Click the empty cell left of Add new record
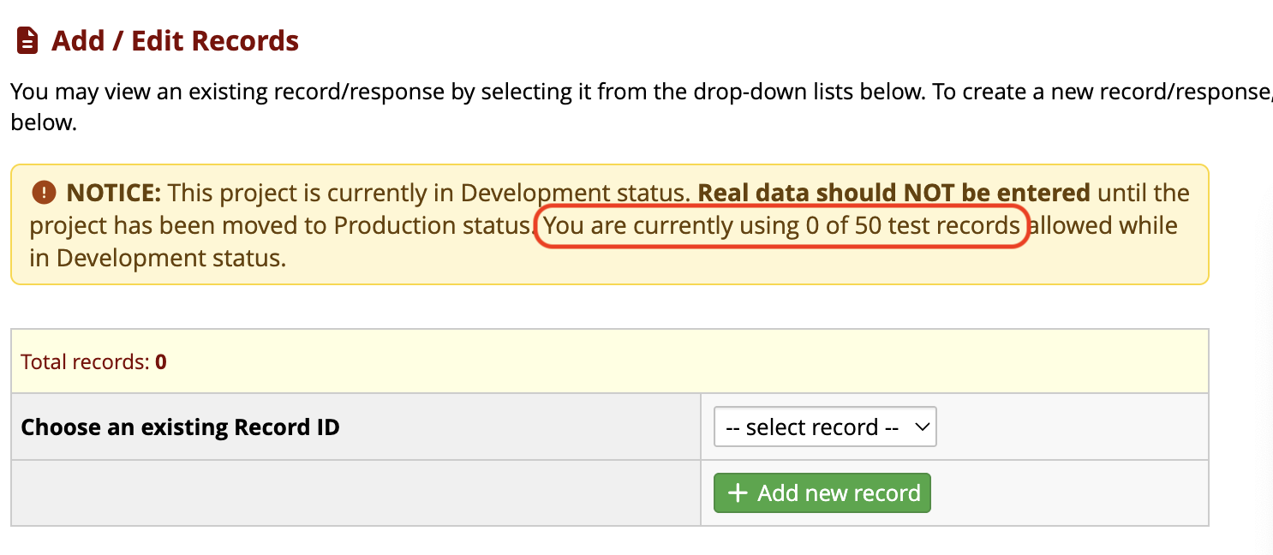This screenshot has width=1273, height=555. coord(356,493)
